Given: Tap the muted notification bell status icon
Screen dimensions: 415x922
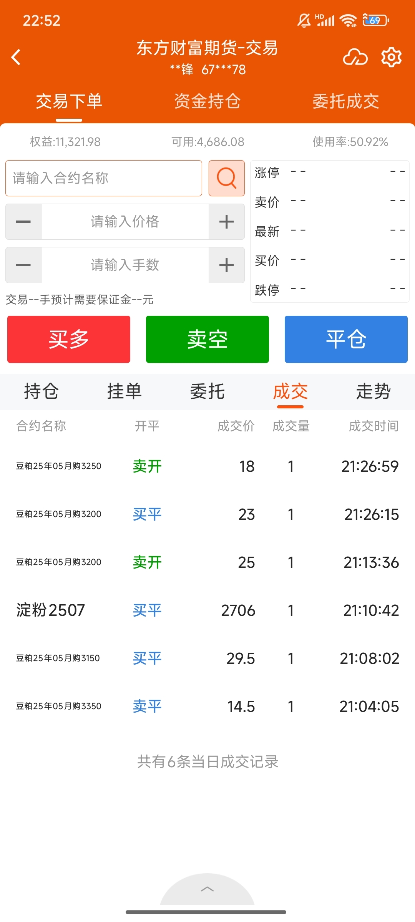Looking at the screenshot, I should (304, 20).
